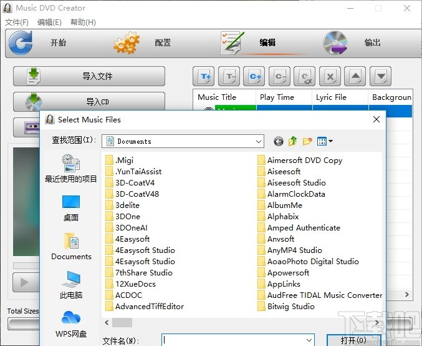
Task: Remove title with T- icon
Action: 229,76
